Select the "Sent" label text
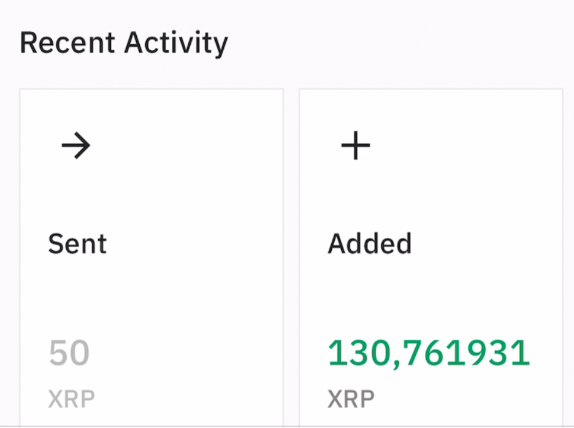 tap(77, 244)
